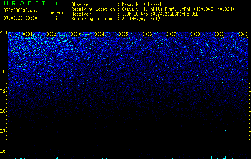Click the 1.1 kHz axis label
The width and height of the screenshot is (251, 159).
tap(3, 52)
